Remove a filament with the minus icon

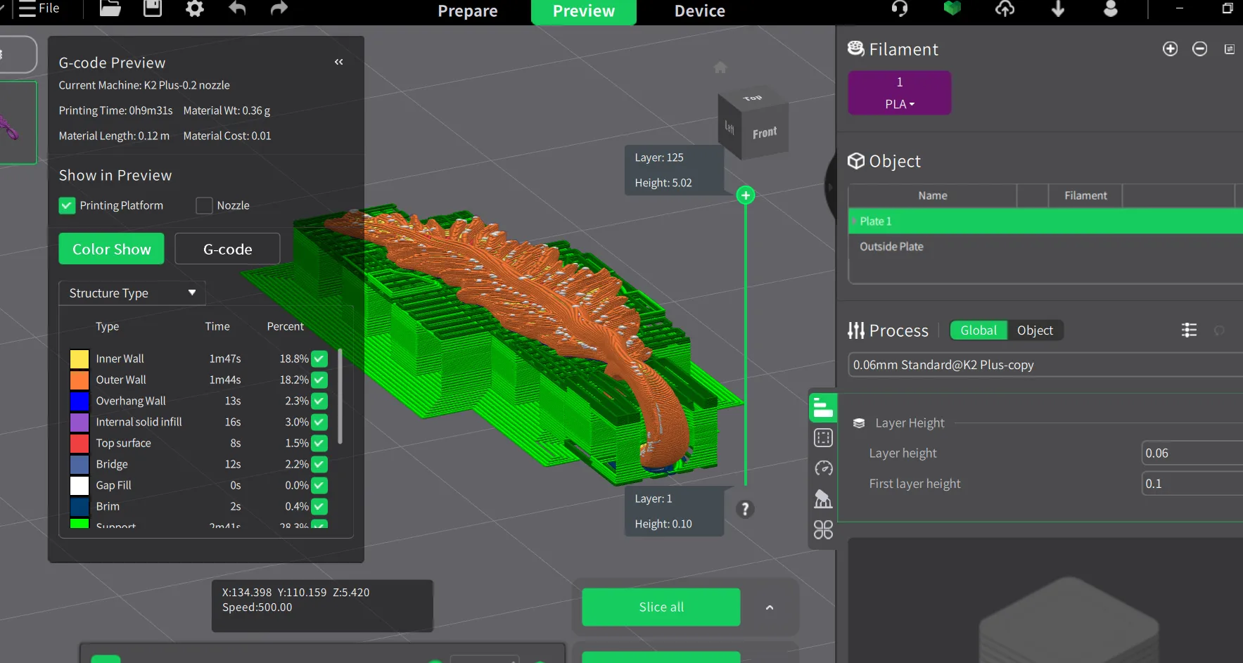pyautogui.click(x=1199, y=49)
